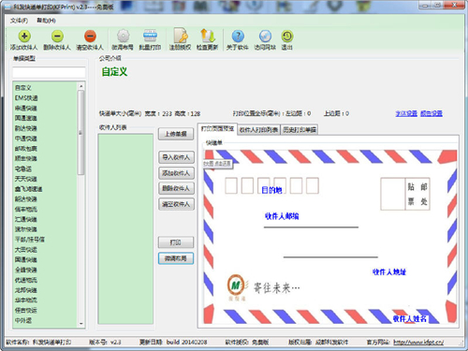The width and height of the screenshot is (468, 351).
Task: Click the Check for Updates (检查更新) toolbar icon
Action: tap(208, 36)
